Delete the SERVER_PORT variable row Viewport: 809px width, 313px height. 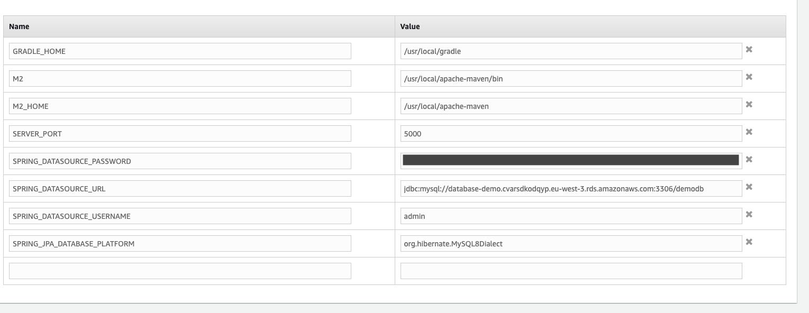click(x=749, y=132)
